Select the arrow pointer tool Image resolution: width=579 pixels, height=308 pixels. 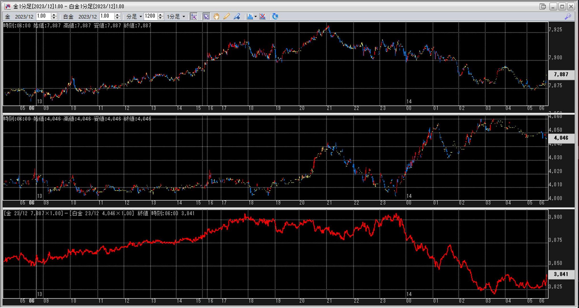pyautogui.click(x=206, y=16)
